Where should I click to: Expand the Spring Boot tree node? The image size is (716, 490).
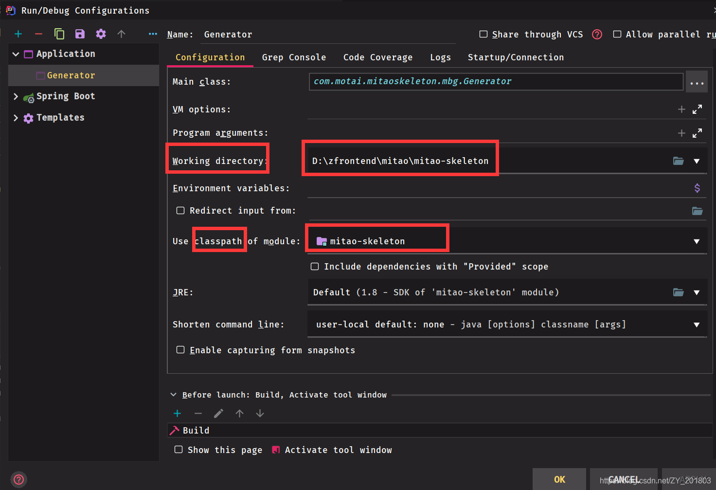(x=16, y=96)
